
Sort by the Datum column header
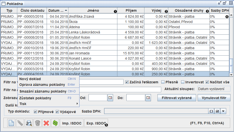click(x=57, y=10)
